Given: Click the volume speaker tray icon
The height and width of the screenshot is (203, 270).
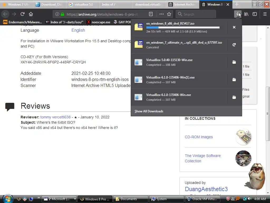Looking at the screenshot, I should point(250,199).
